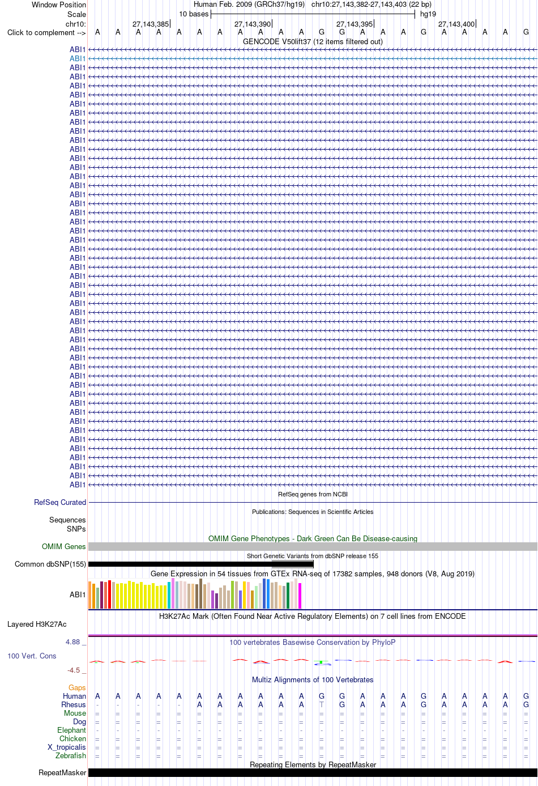Image resolution: width=538 pixels, height=786 pixels.
Task: Click the 27,143,395 coordinate tick label
Action: 355,24
